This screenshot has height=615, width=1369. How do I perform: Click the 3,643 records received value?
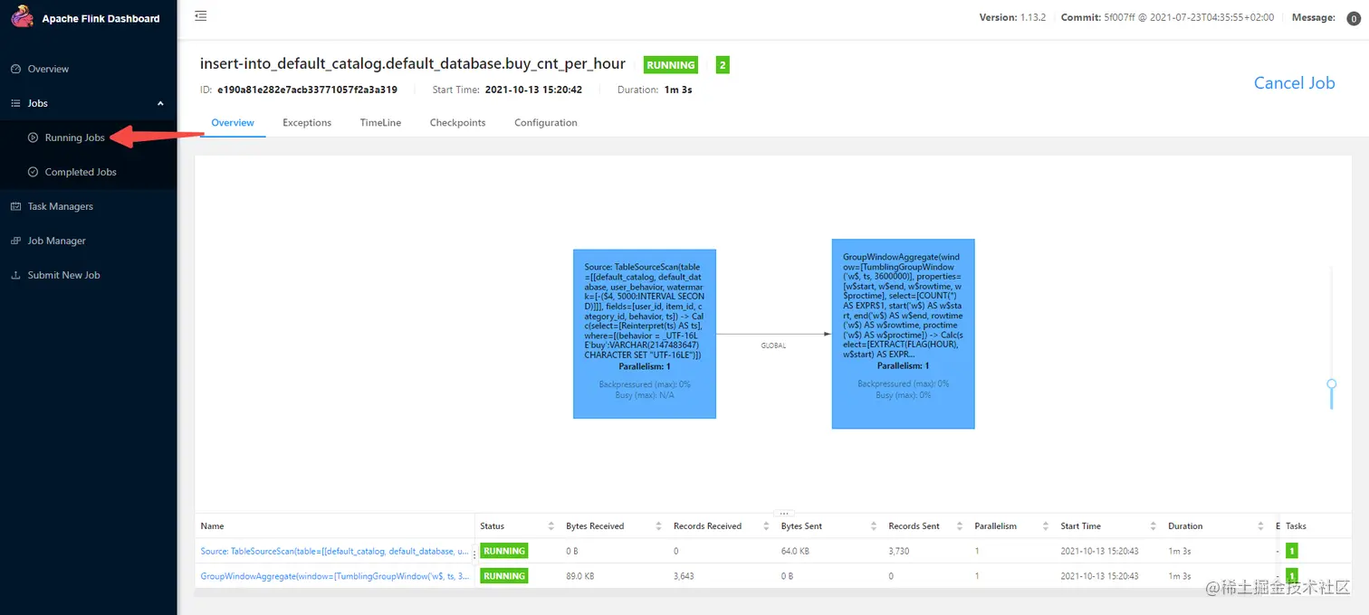[685, 576]
